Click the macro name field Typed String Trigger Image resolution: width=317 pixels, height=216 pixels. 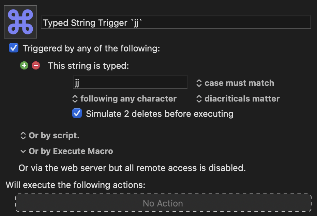[x=176, y=22]
